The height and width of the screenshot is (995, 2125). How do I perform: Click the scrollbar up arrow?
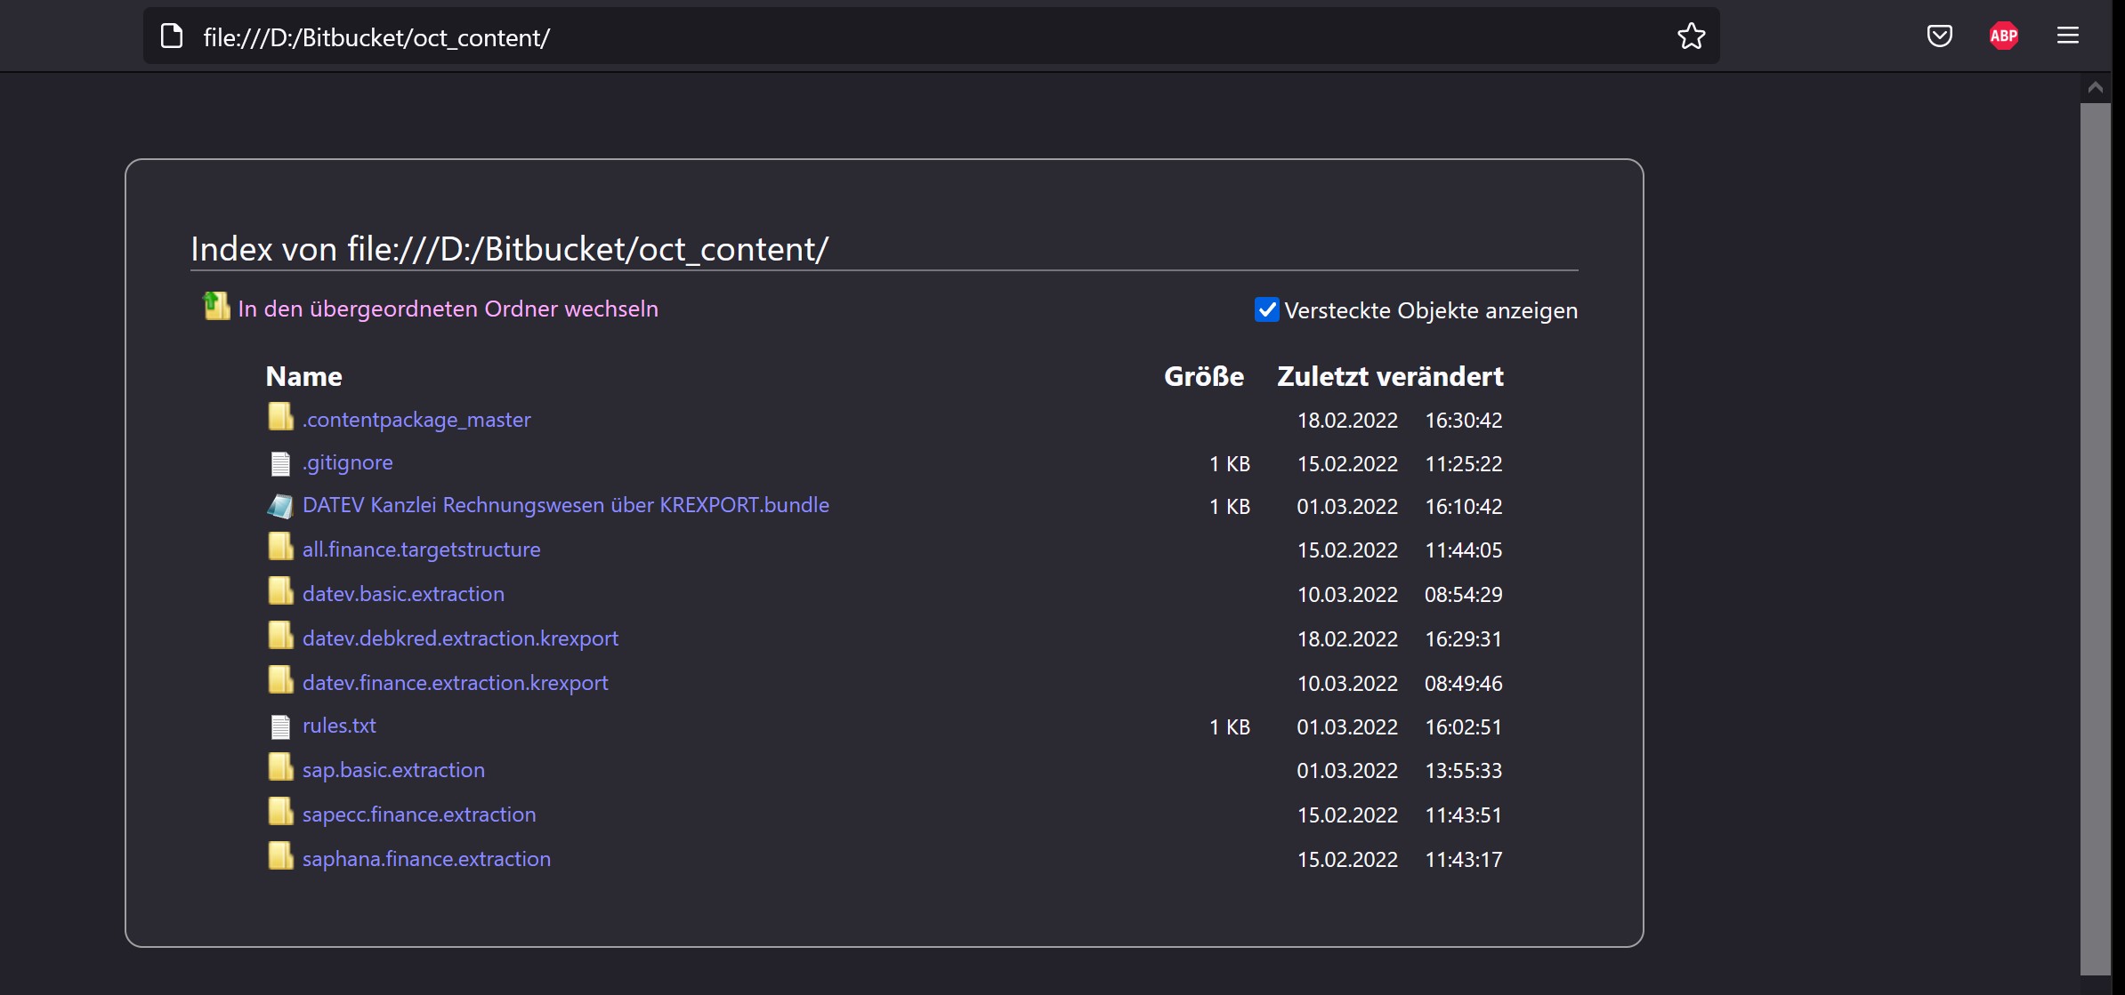pyautogui.click(x=2095, y=87)
